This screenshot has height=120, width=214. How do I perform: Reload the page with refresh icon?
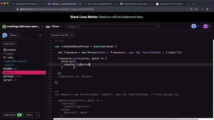coord(12,9)
